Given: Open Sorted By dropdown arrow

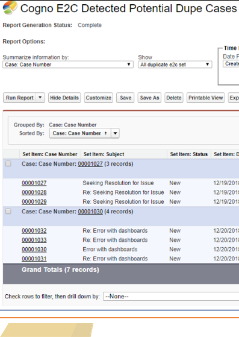Looking at the screenshot, I should coord(115,133).
